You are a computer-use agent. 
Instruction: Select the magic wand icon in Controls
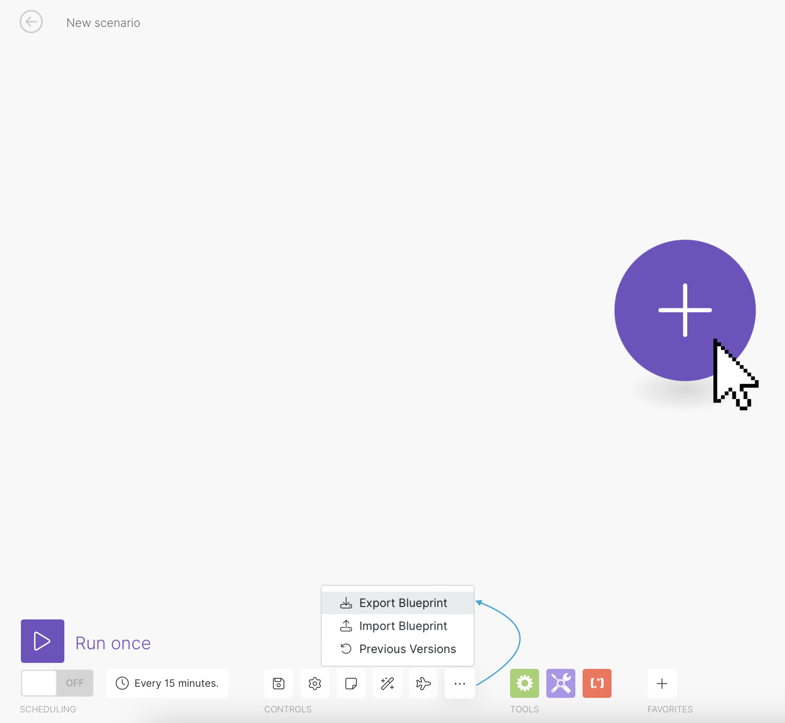click(387, 683)
